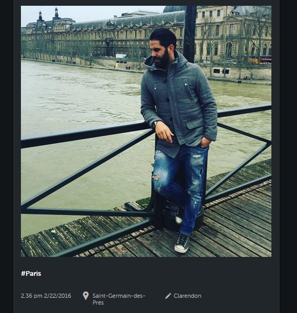Click the 2.36 pm 2/22/2016 timestamp
The height and width of the screenshot is (313, 297).
(46, 296)
